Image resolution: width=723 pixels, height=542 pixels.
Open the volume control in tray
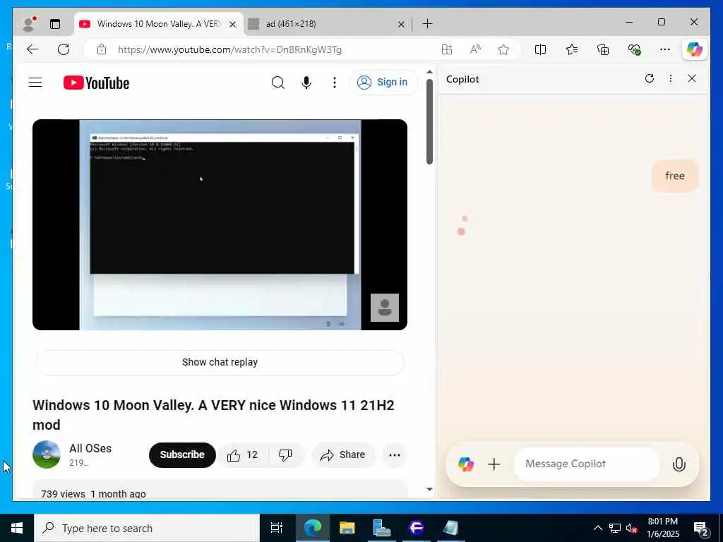point(631,528)
